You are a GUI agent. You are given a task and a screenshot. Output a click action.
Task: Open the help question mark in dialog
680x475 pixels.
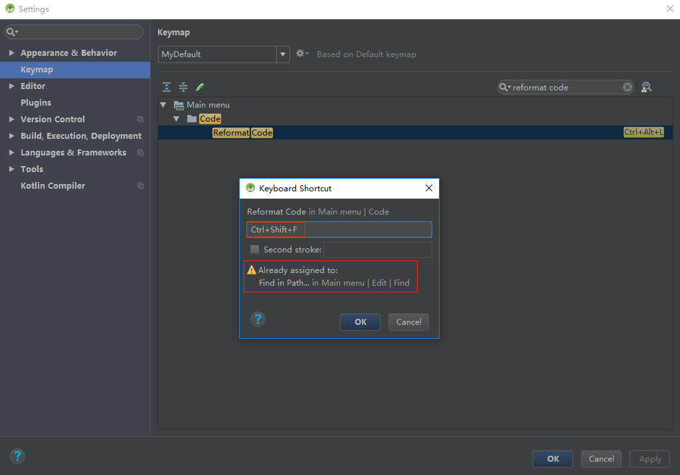[x=258, y=319]
